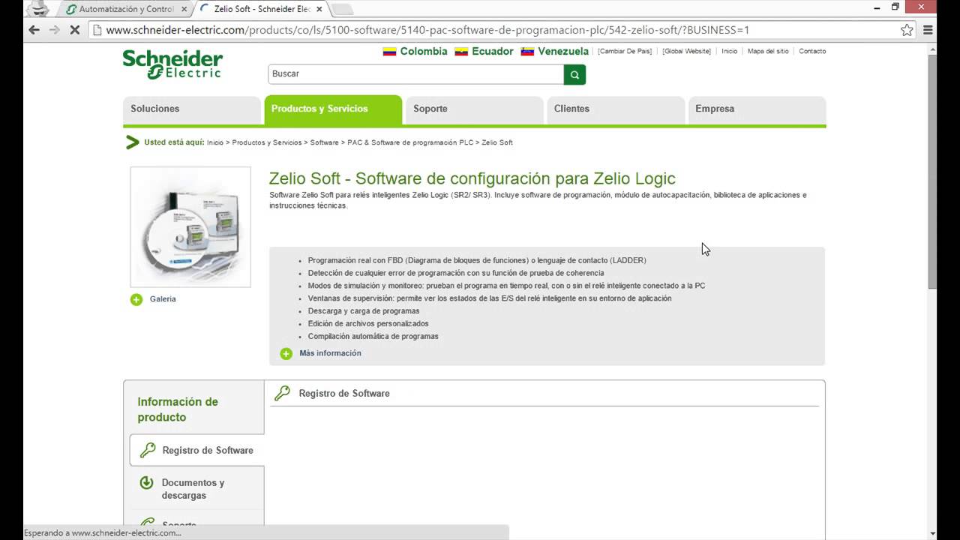The width and height of the screenshot is (960, 540).
Task: Expand the Más información link
Action: (330, 353)
